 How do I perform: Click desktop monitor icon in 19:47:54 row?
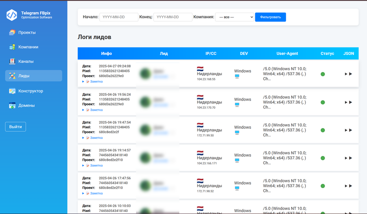[x=237, y=133]
